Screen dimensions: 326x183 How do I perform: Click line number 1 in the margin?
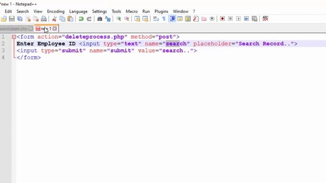(3, 37)
